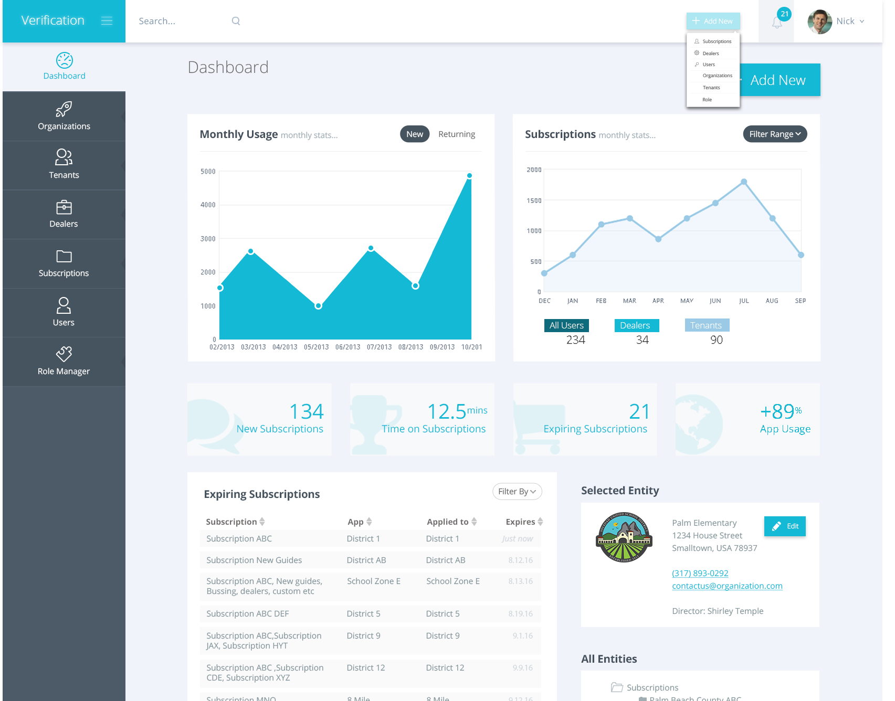The height and width of the screenshot is (701, 895).
Task: Sort by Applied to column arrows
Action: [474, 522]
